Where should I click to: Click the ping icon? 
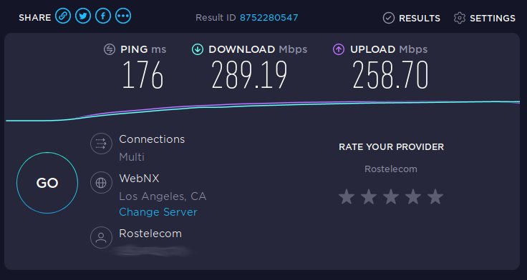(110, 49)
